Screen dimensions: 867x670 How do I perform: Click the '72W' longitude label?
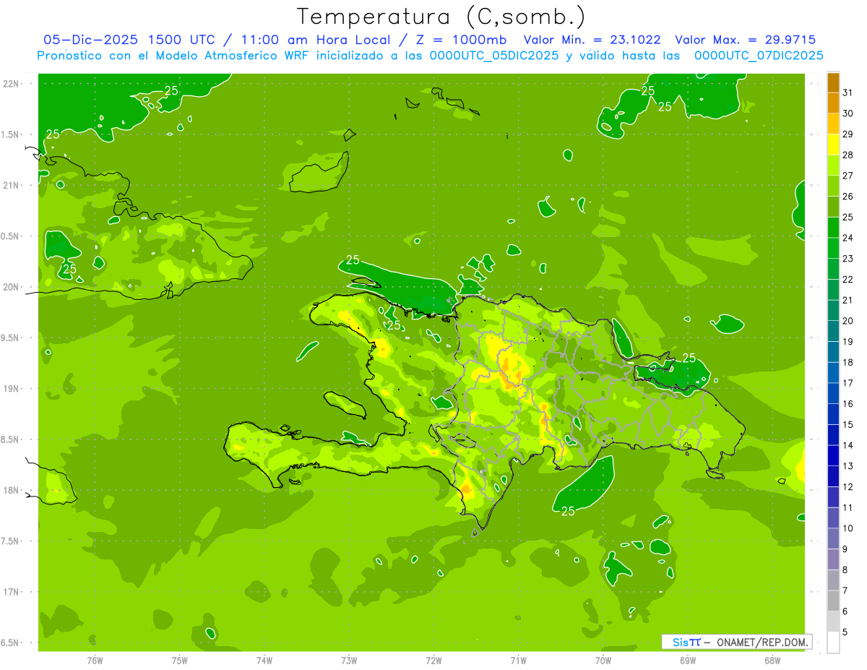click(433, 660)
